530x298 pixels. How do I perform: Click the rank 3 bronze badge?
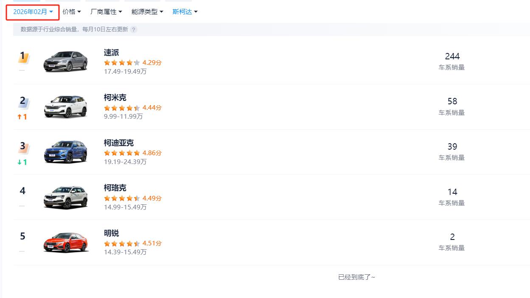coord(23,147)
